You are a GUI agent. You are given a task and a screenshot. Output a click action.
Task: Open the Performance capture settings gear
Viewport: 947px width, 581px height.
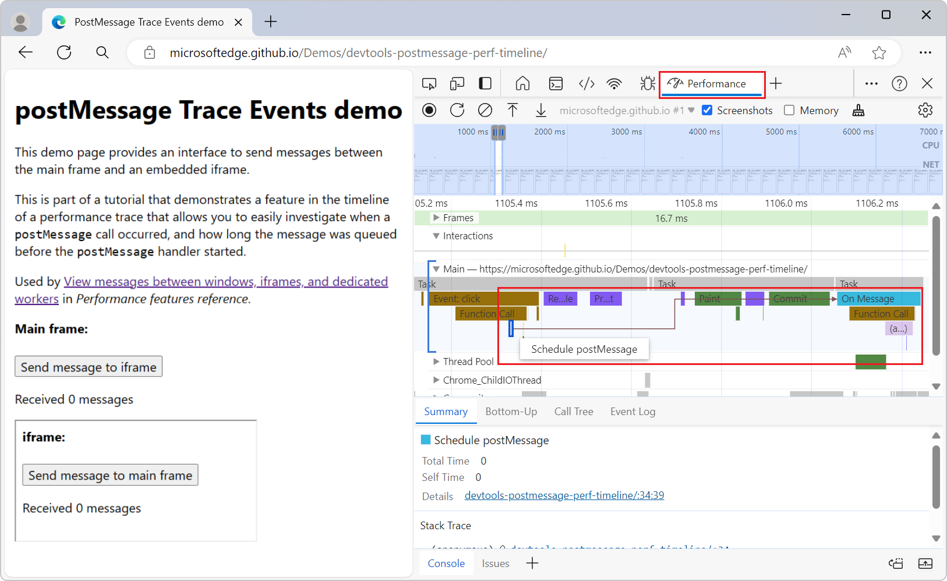coord(925,110)
